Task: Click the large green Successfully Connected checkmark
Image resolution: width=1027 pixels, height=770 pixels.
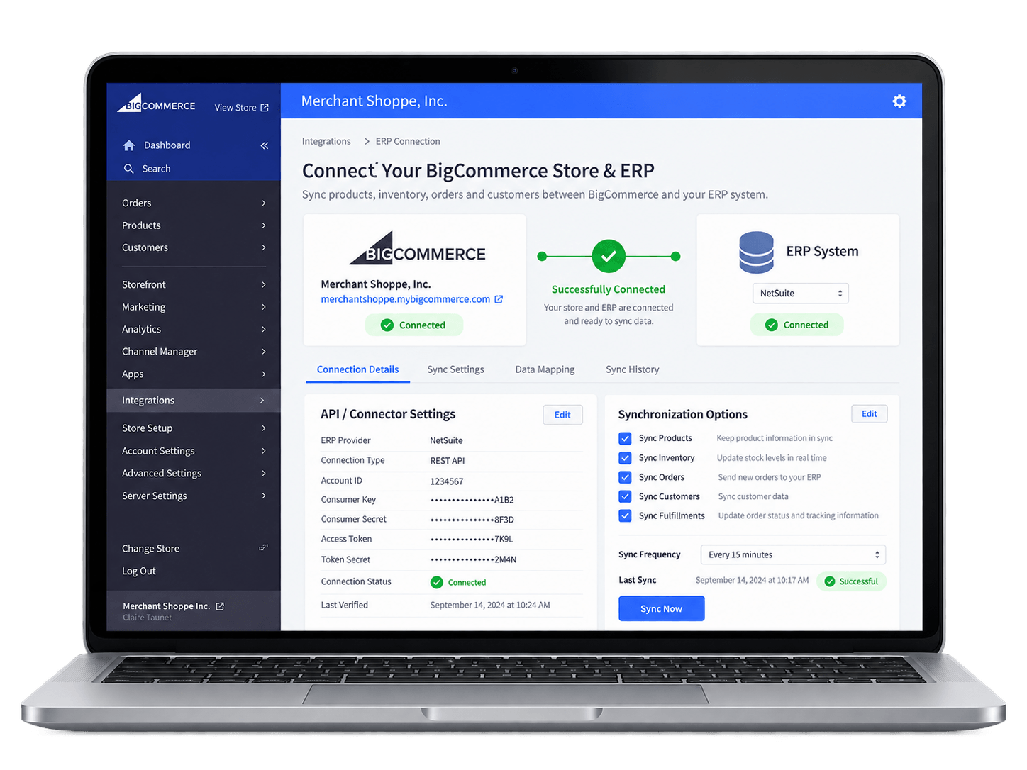Action: point(609,256)
